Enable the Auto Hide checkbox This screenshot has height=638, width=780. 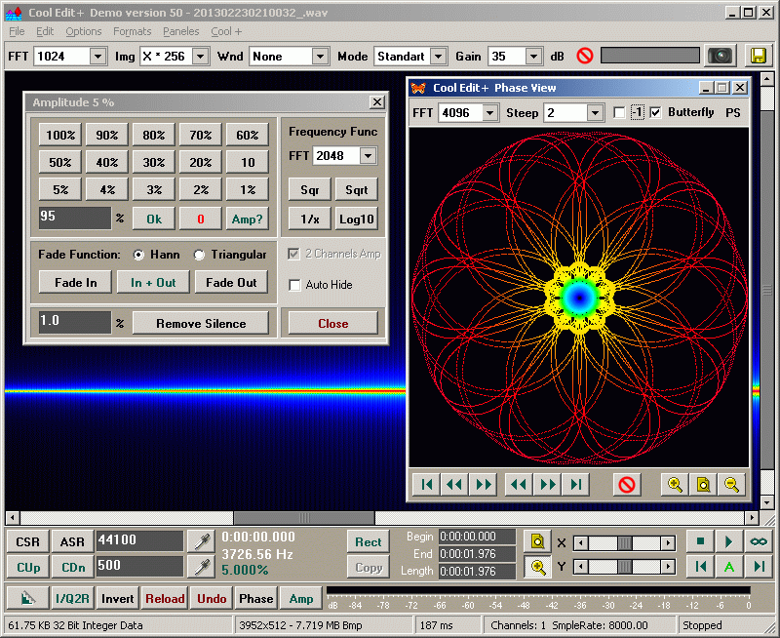[294, 285]
